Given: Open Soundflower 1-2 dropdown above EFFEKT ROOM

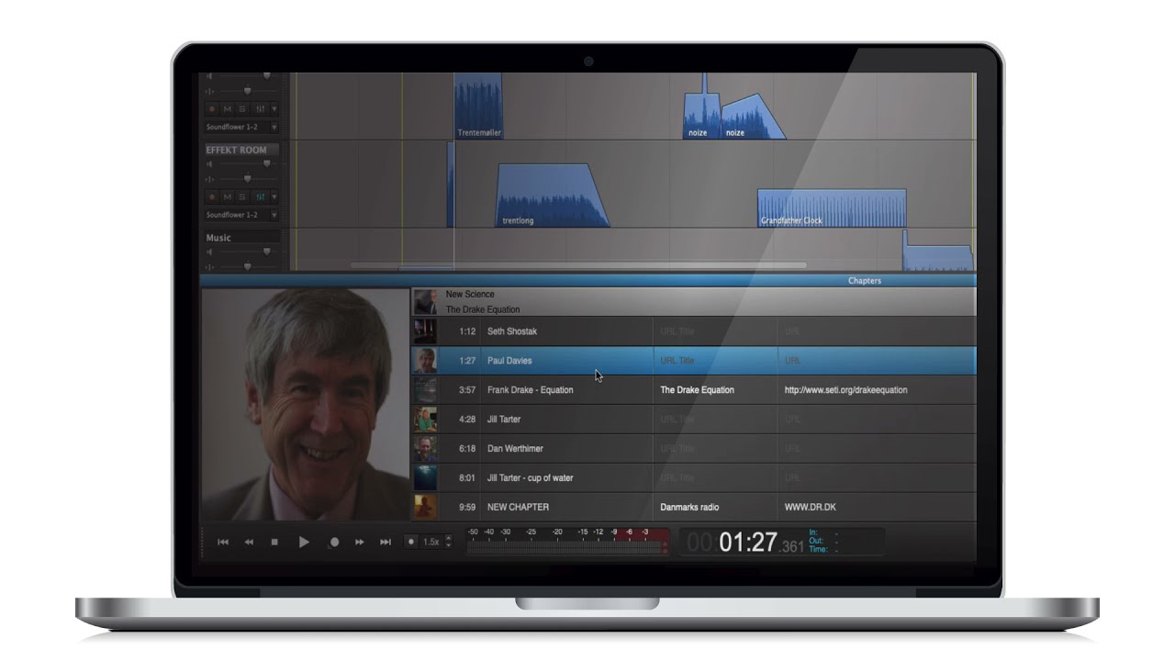Looking at the screenshot, I should (242, 127).
